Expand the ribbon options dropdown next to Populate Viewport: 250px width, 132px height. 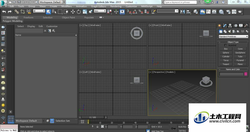(x=101, y=17)
